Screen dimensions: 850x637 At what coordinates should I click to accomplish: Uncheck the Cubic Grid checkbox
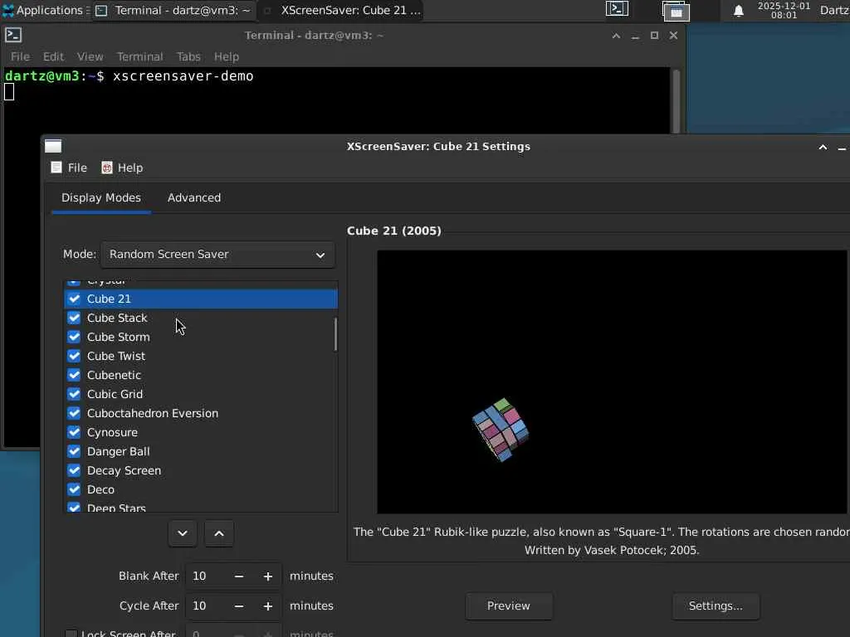[x=74, y=394]
